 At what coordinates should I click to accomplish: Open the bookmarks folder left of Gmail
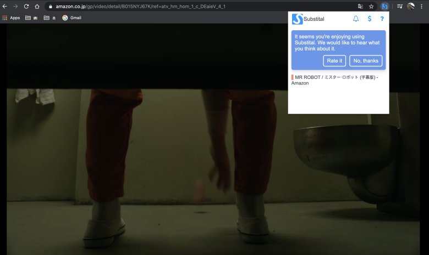[x=50, y=18]
